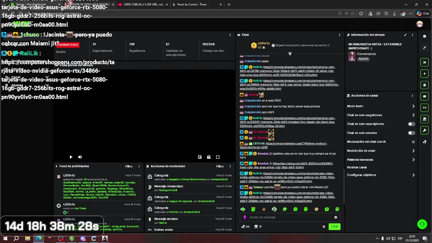The image size is (432, 243).
Task: Collapse pinned gift leaderboard chevron in chat
Action: pos(290,54)
